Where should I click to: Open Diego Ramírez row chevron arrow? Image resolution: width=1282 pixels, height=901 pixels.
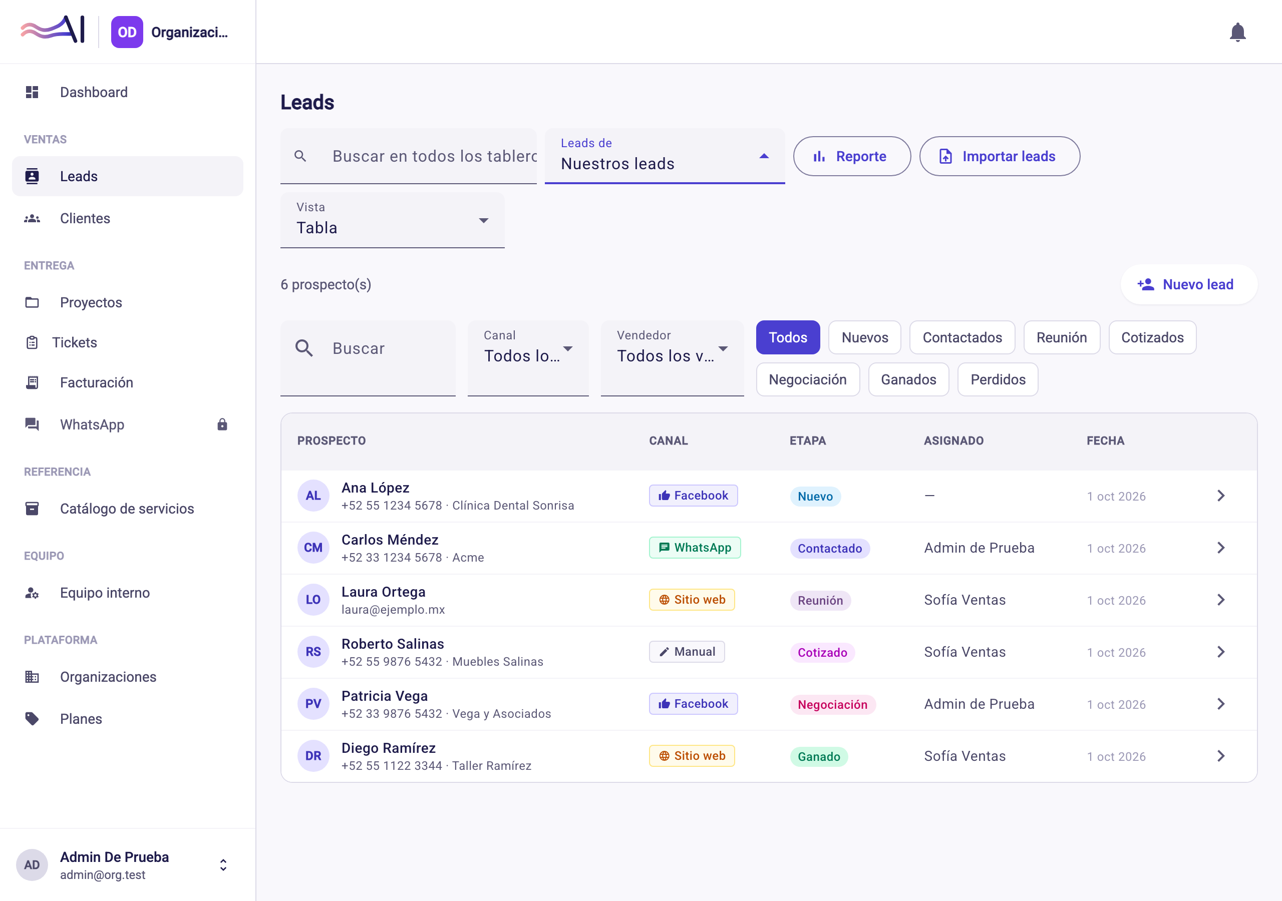point(1220,756)
